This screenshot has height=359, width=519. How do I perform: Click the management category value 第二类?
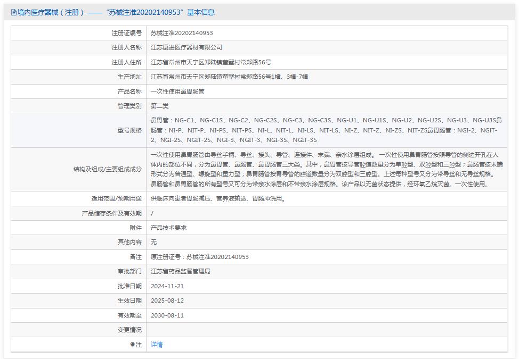coord(160,106)
